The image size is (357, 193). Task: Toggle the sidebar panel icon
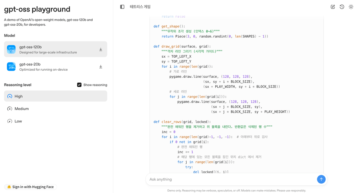[122, 7]
